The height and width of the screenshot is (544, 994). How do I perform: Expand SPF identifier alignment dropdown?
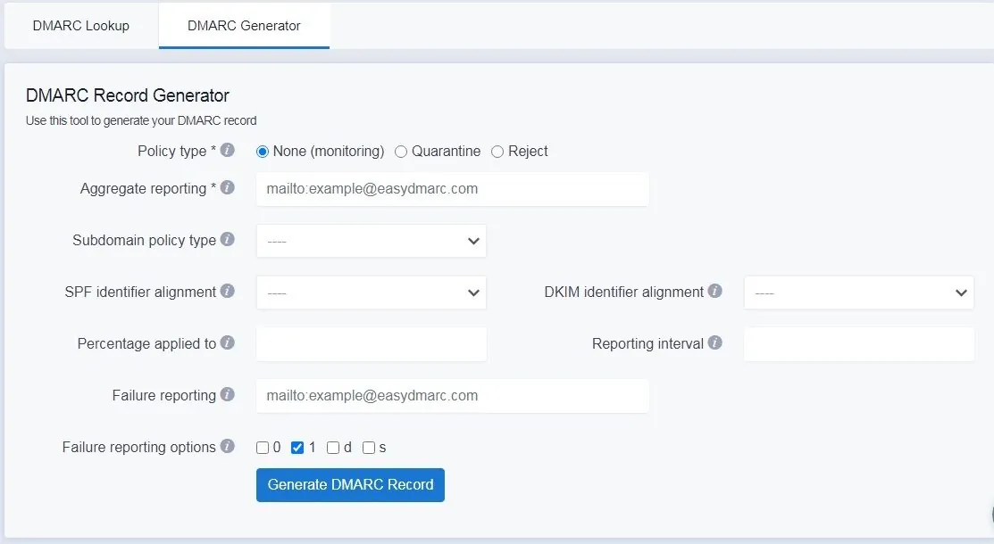coord(372,293)
